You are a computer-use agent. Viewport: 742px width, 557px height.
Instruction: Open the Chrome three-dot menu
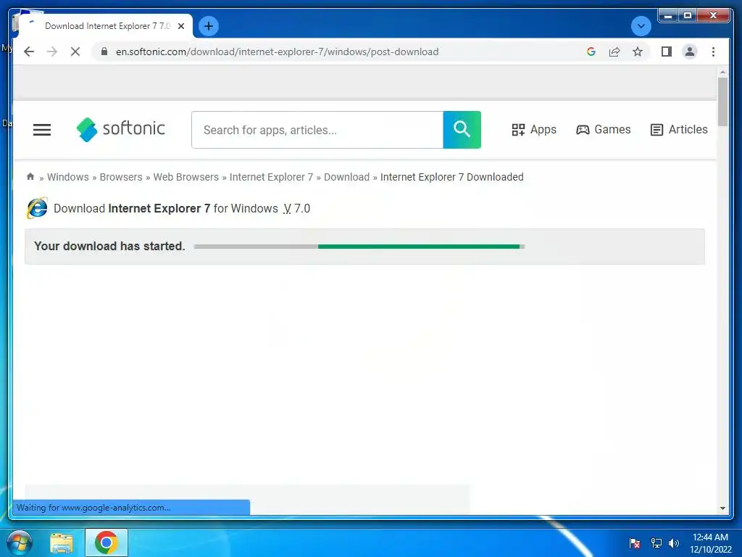click(713, 51)
